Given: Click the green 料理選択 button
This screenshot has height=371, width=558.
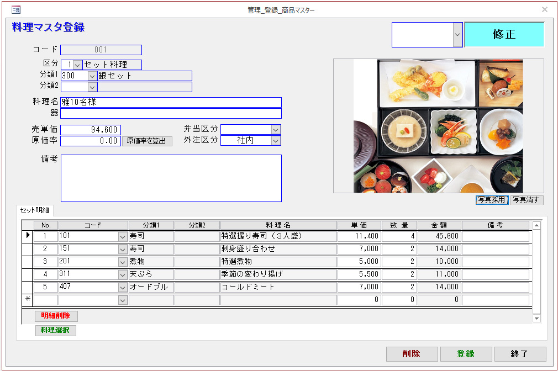Looking at the screenshot, I should [x=56, y=330].
